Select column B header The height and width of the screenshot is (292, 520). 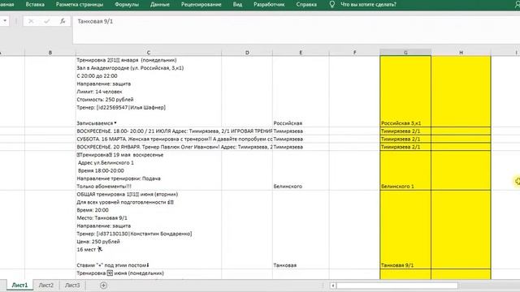click(50, 52)
